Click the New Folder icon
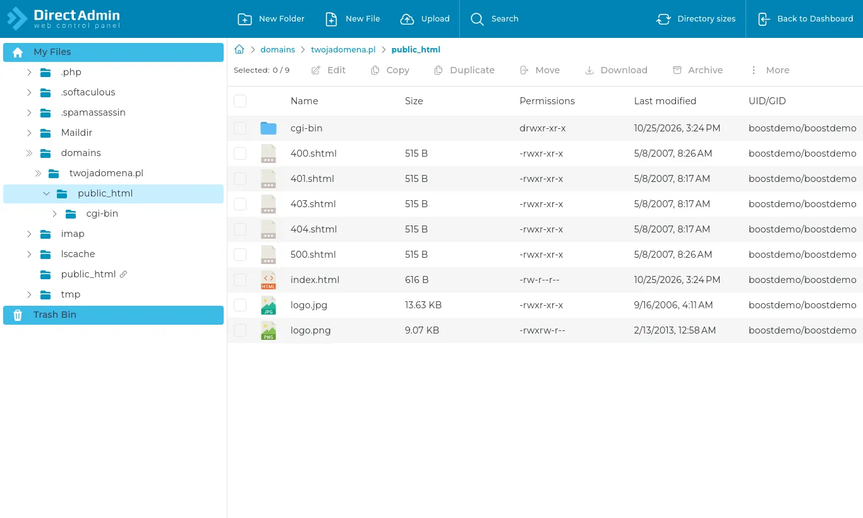The width and height of the screenshot is (863, 518). coord(244,19)
